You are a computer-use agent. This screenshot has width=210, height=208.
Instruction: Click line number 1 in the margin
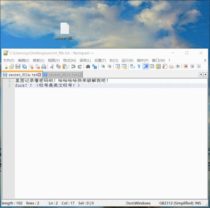click(x=9, y=81)
